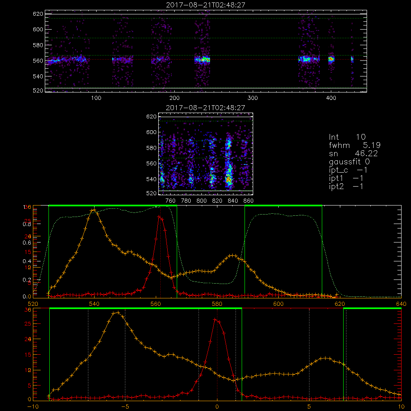The width and height of the screenshot is (411, 411).
Task: Click the brightest hotspot in the middle image
Action: tap(228, 180)
